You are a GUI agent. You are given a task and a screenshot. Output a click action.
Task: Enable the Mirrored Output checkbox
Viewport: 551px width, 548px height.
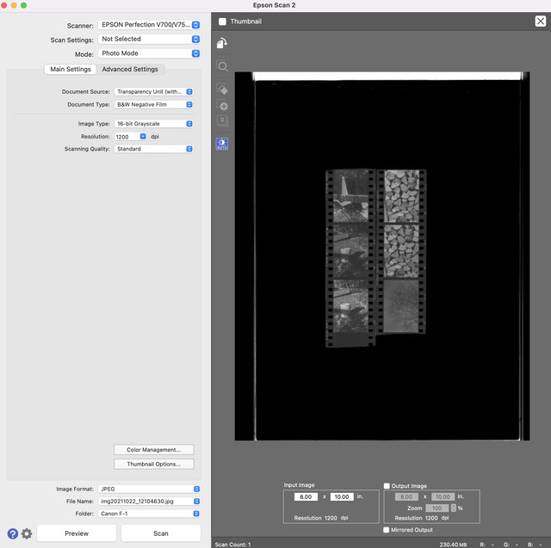click(x=387, y=530)
